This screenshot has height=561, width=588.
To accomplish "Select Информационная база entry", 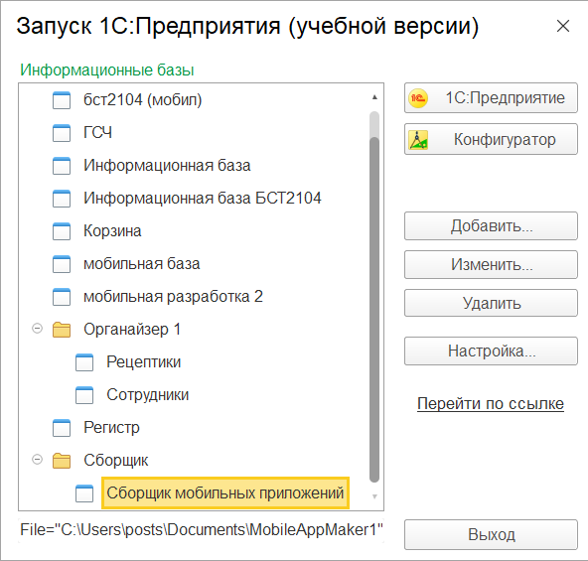I will pos(167,166).
